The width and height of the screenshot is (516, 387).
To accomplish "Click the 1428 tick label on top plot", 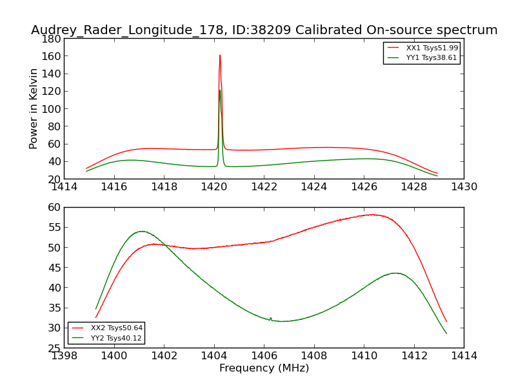I will (414, 186).
